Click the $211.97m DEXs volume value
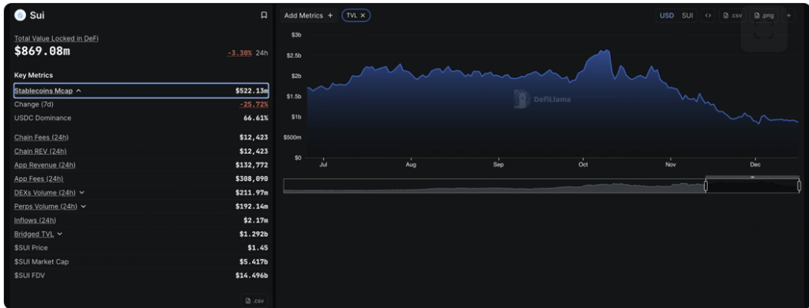Image resolution: width=809 pixels, height=308 pixels. pos(252,193)
